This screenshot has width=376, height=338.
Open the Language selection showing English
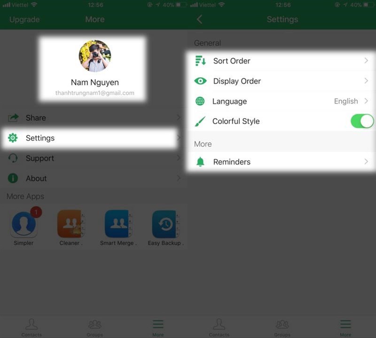[x=282, y=101]
